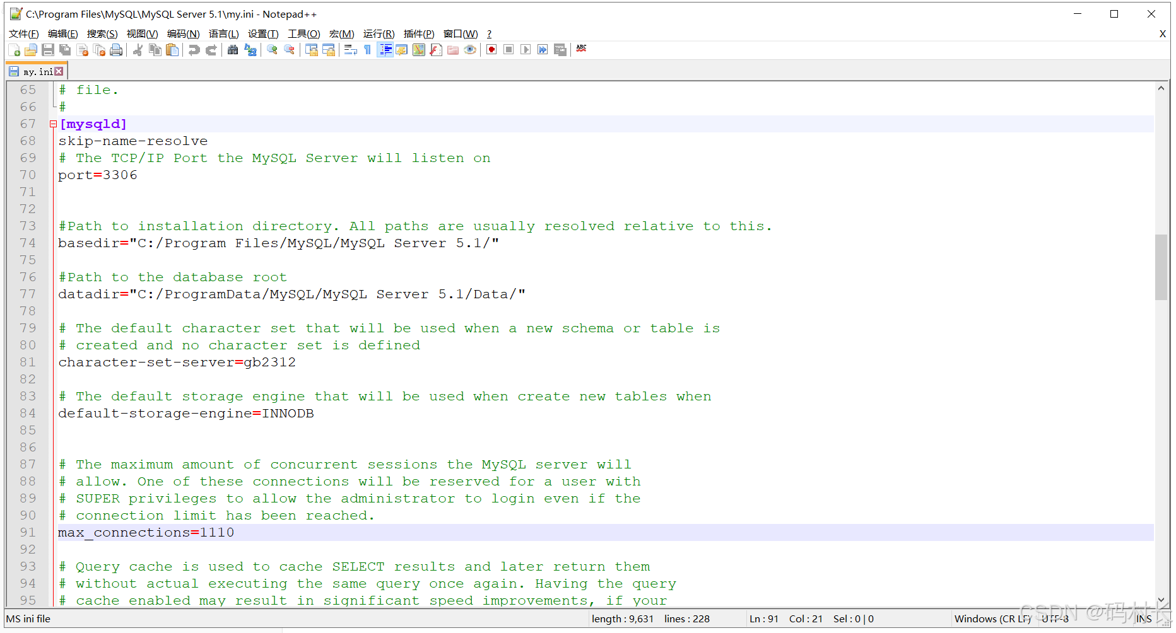Start macro recording with red dot
Viewport: 1176px width, 633px height.
[491, 50]
